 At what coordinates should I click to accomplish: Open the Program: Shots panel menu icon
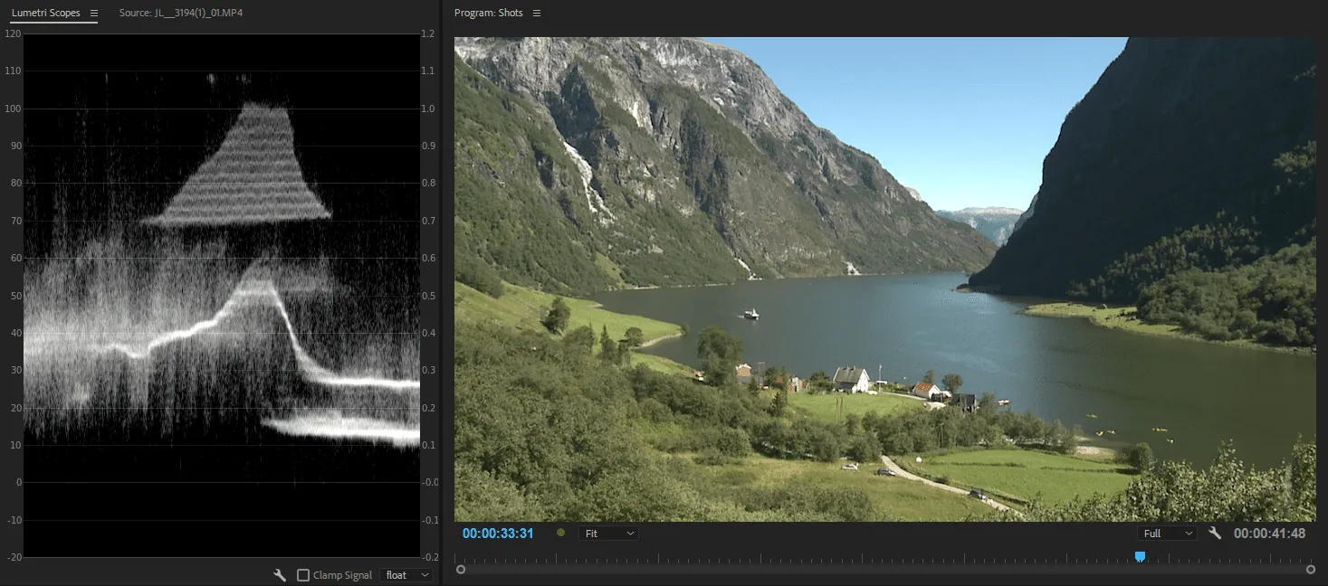pyautogui.click(x=536, y=14)
